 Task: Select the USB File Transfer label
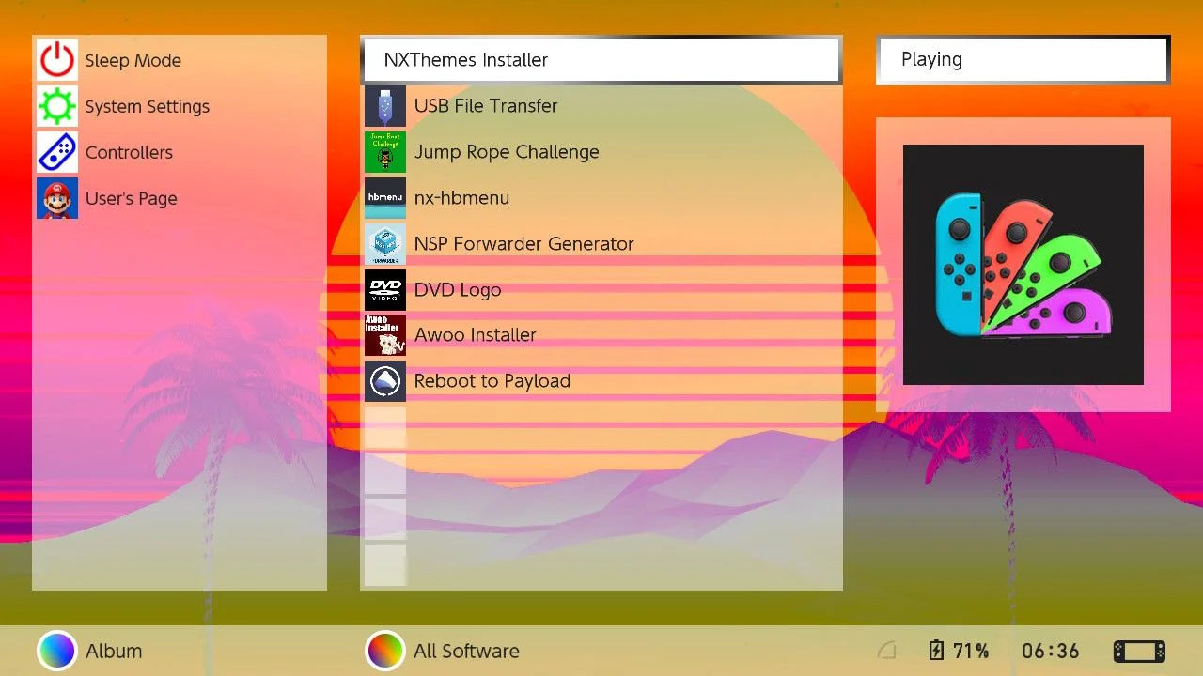point(486,106)
